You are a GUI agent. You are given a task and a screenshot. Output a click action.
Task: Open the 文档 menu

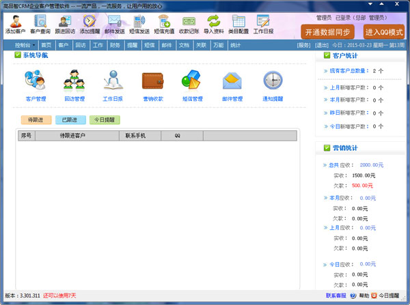tap(184, 45)
